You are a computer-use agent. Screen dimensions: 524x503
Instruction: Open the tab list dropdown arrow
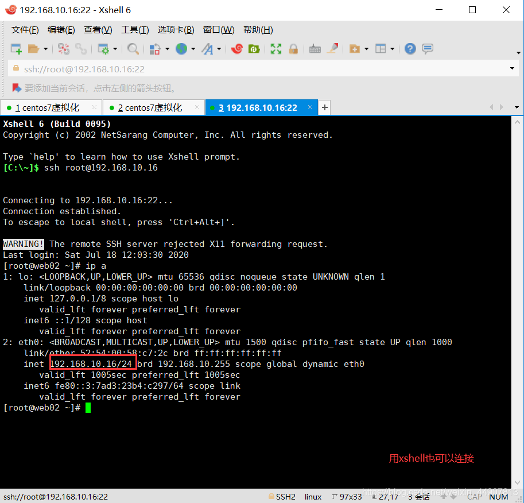click(x=517, y=107)
